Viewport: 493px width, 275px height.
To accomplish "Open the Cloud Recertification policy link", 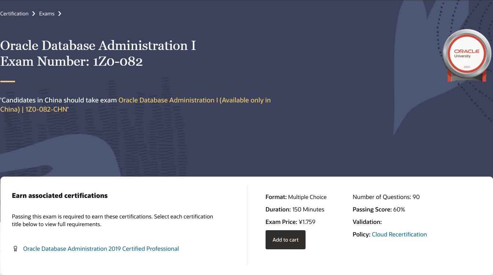I will coord(399,234).
